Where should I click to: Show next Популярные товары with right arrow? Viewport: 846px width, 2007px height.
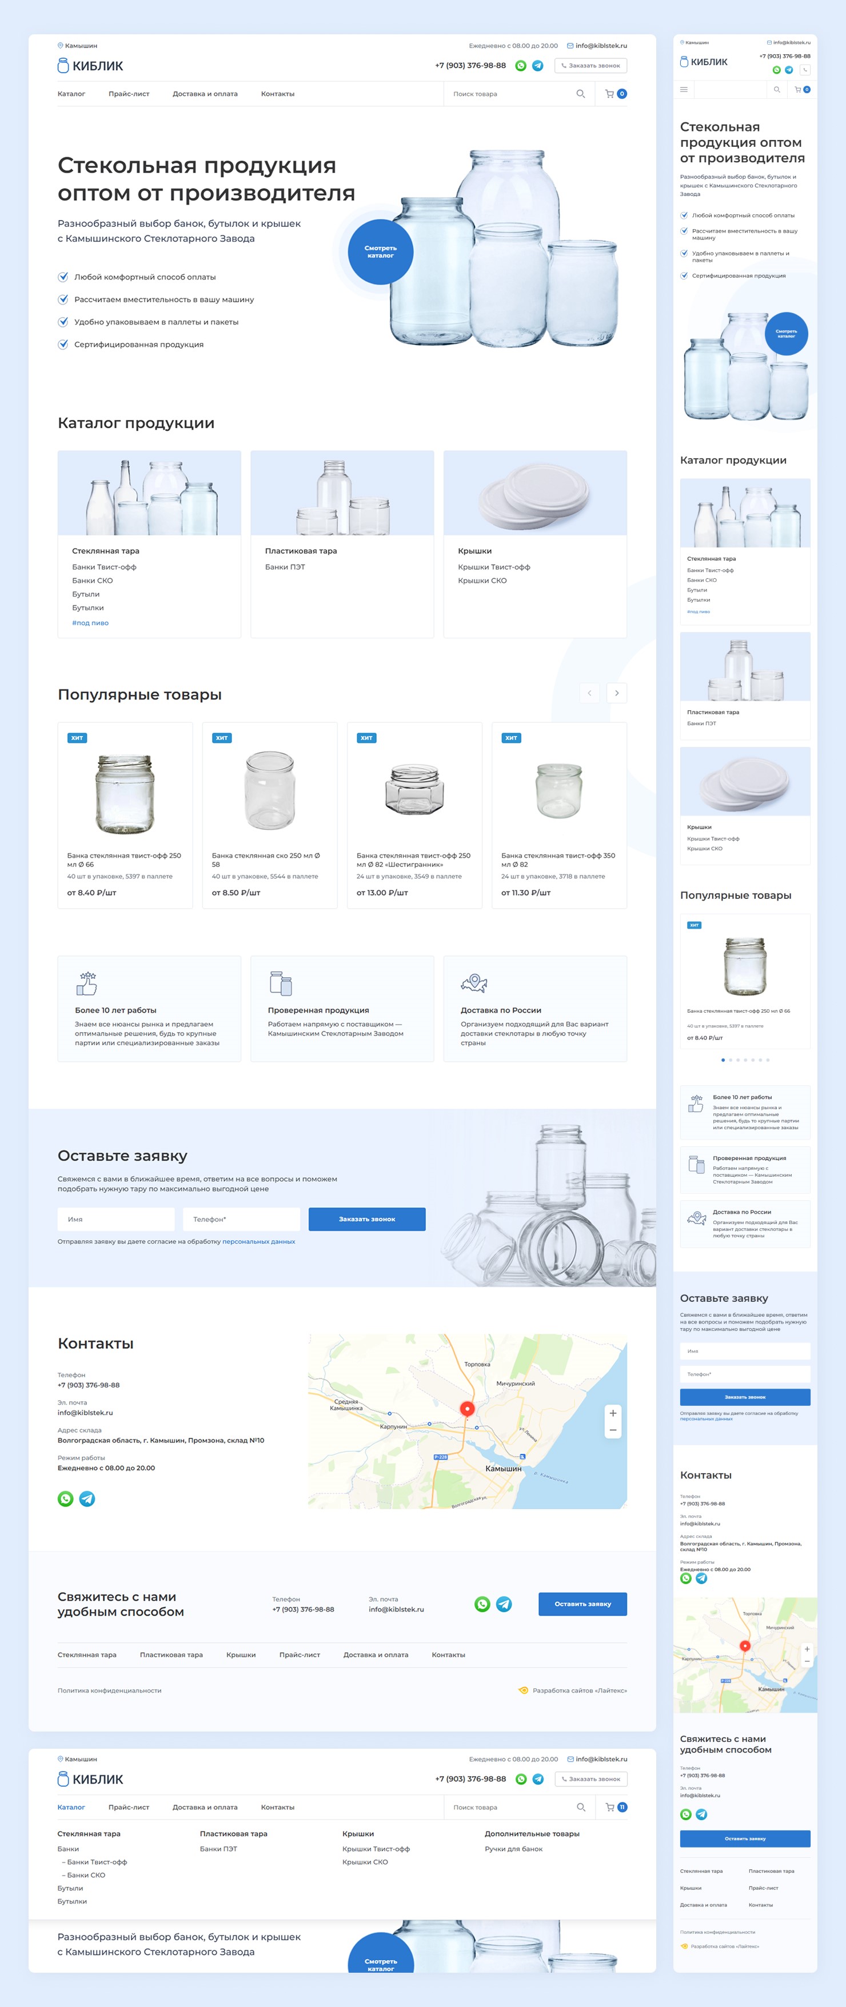(x=617, y=693)
